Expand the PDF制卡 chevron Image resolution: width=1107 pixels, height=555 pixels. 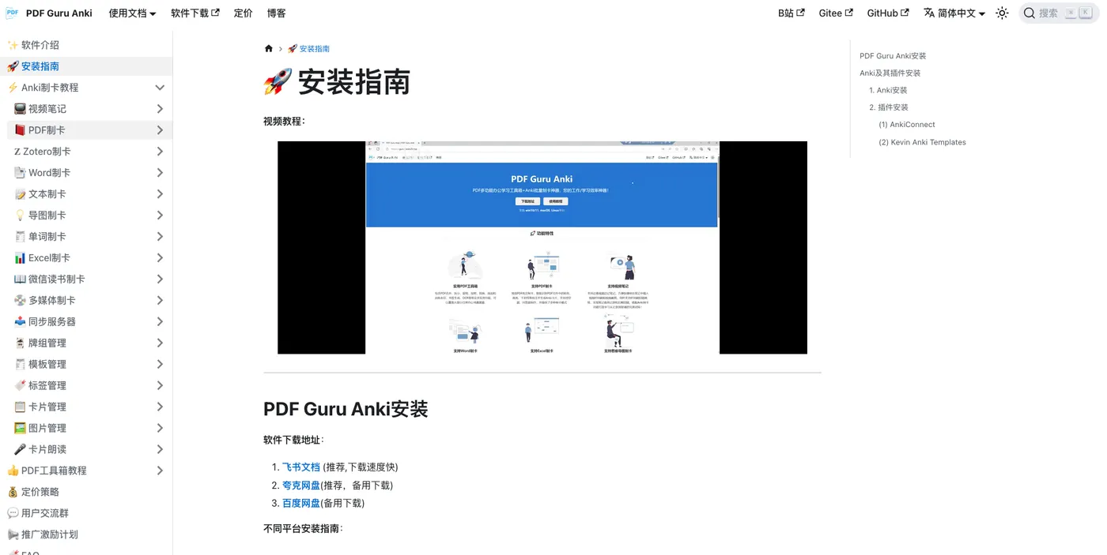tap(160, 130)
